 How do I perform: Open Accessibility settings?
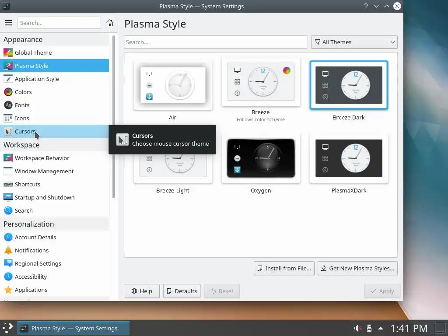[54, 276]
